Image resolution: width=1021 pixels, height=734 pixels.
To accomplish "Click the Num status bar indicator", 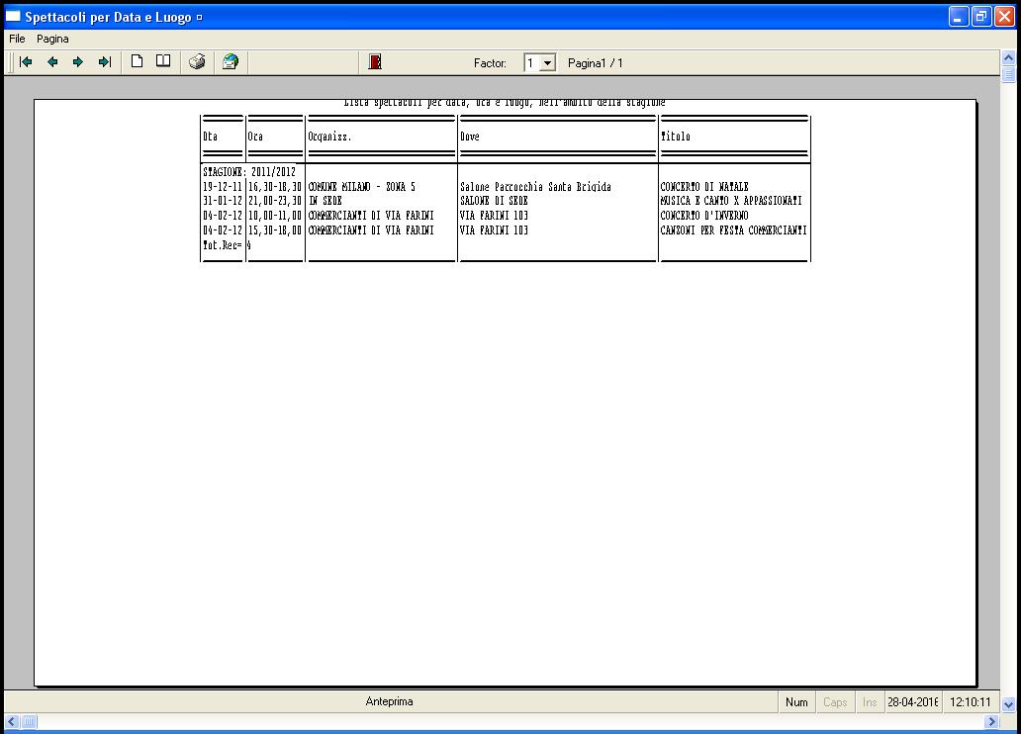I will click(x=796, y=702).
